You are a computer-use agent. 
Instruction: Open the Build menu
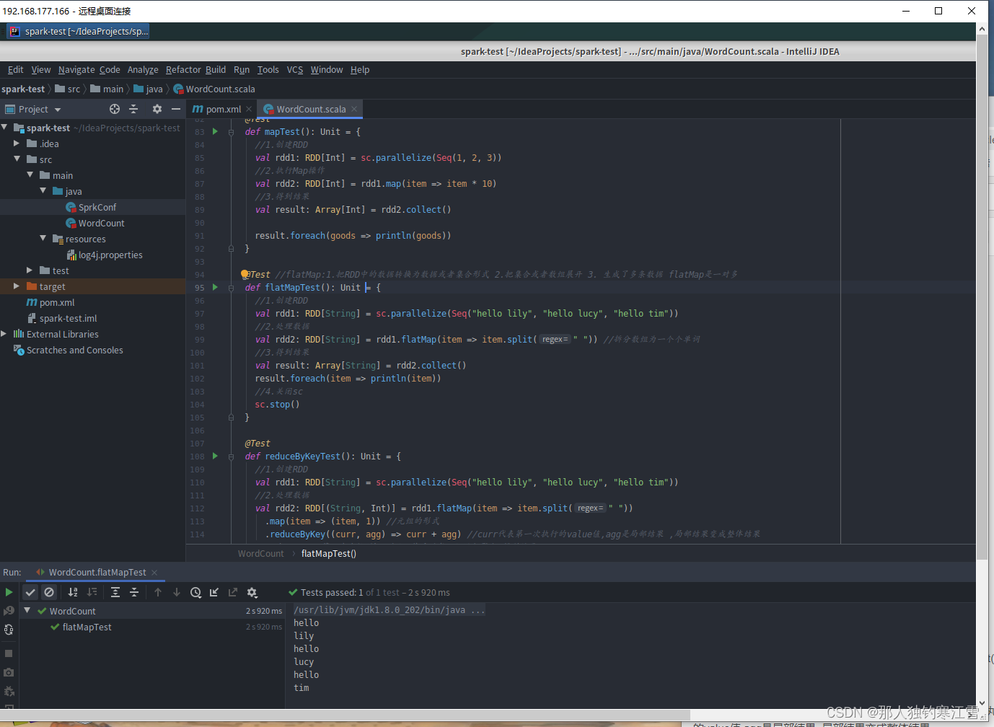[216, 69]
